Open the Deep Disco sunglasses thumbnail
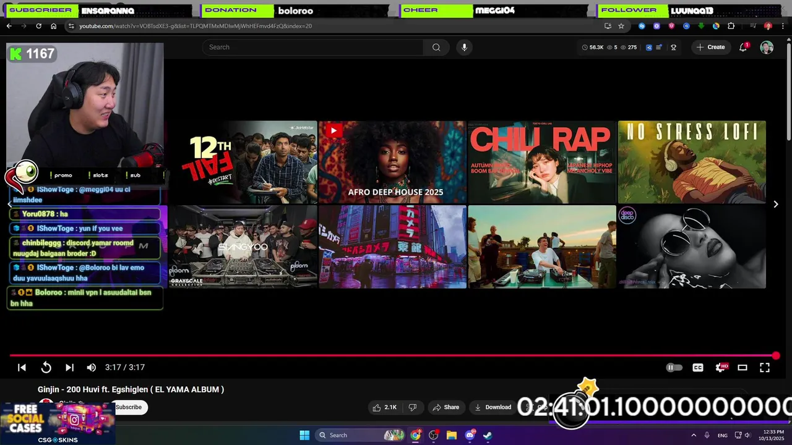Screen dimensions: 792x445 pyautogui.click(x=692, y=247)
